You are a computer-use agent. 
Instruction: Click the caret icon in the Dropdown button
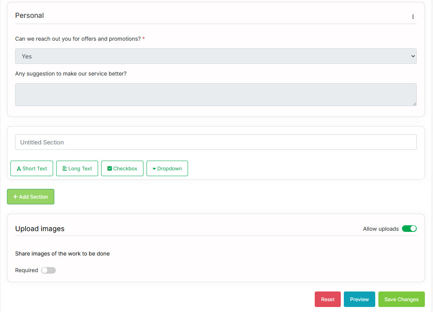pyautogui.click(x=154, y=168)
